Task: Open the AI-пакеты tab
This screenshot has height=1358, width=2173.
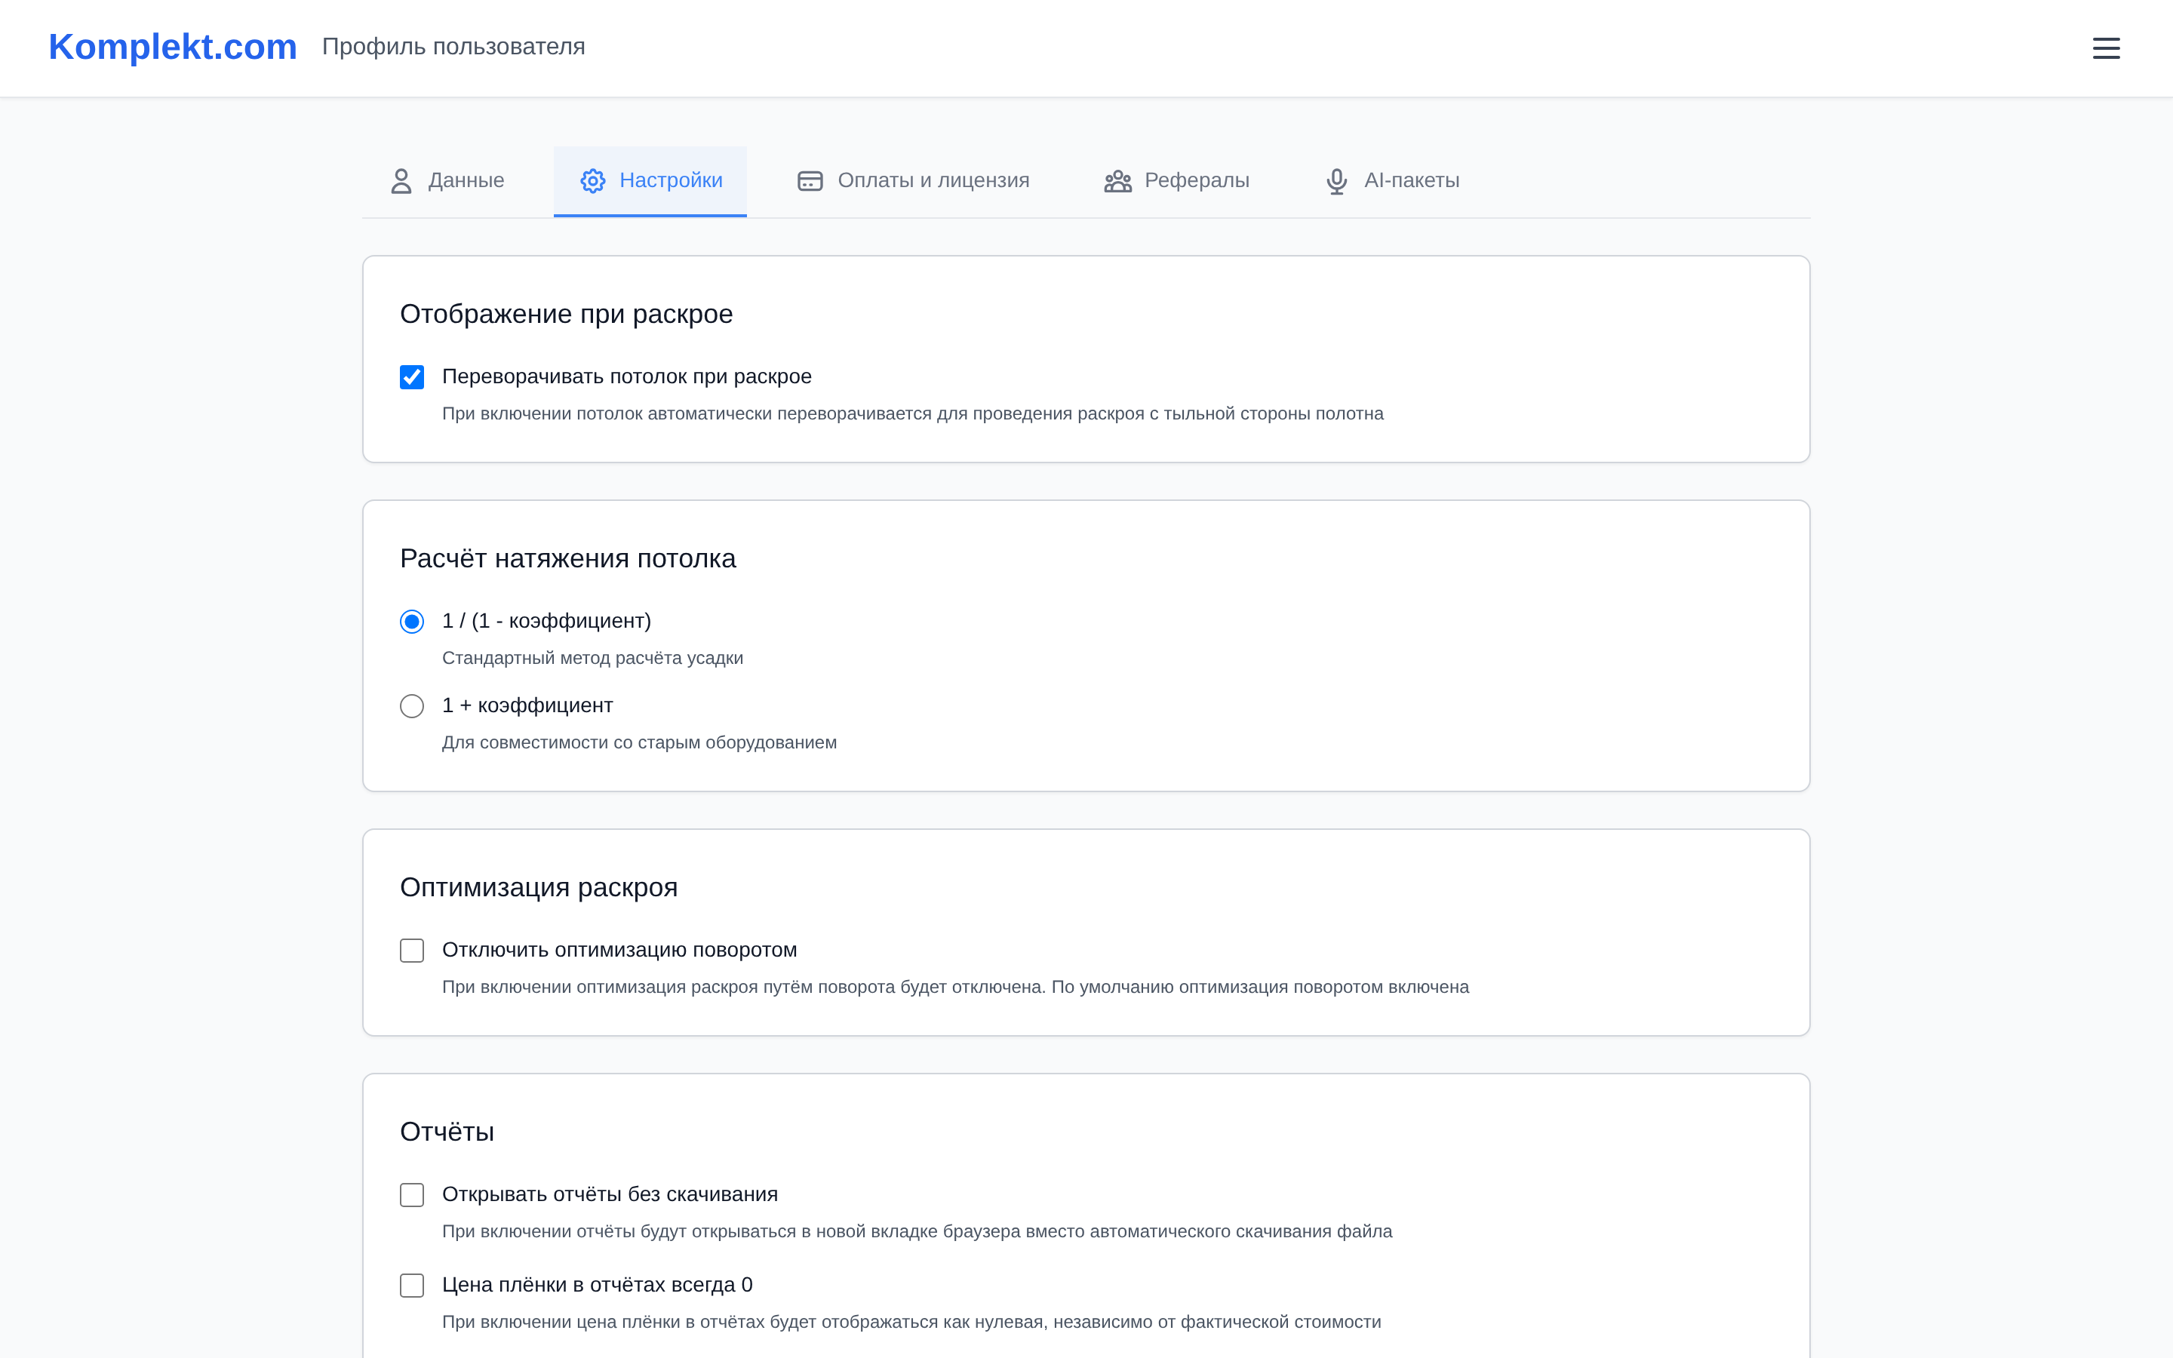Action: 1392,181
